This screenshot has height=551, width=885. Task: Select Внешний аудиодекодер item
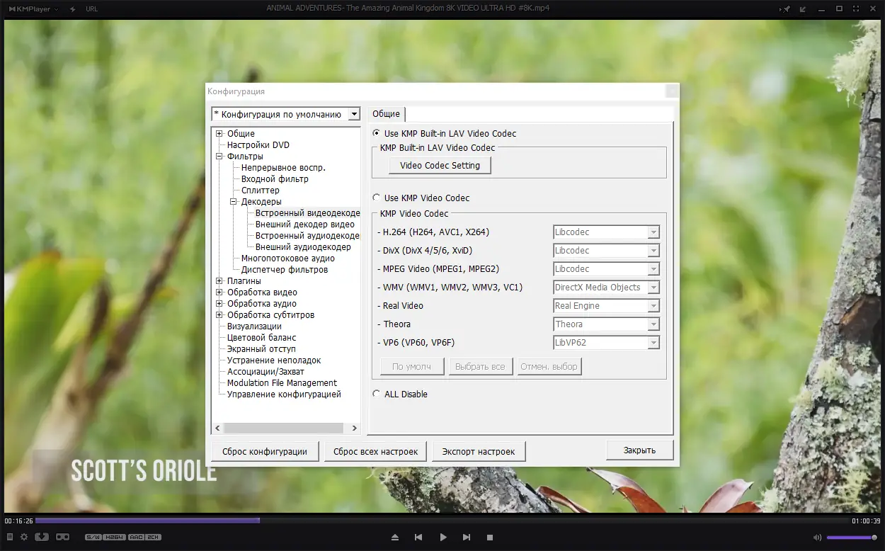tap(303, 247)
